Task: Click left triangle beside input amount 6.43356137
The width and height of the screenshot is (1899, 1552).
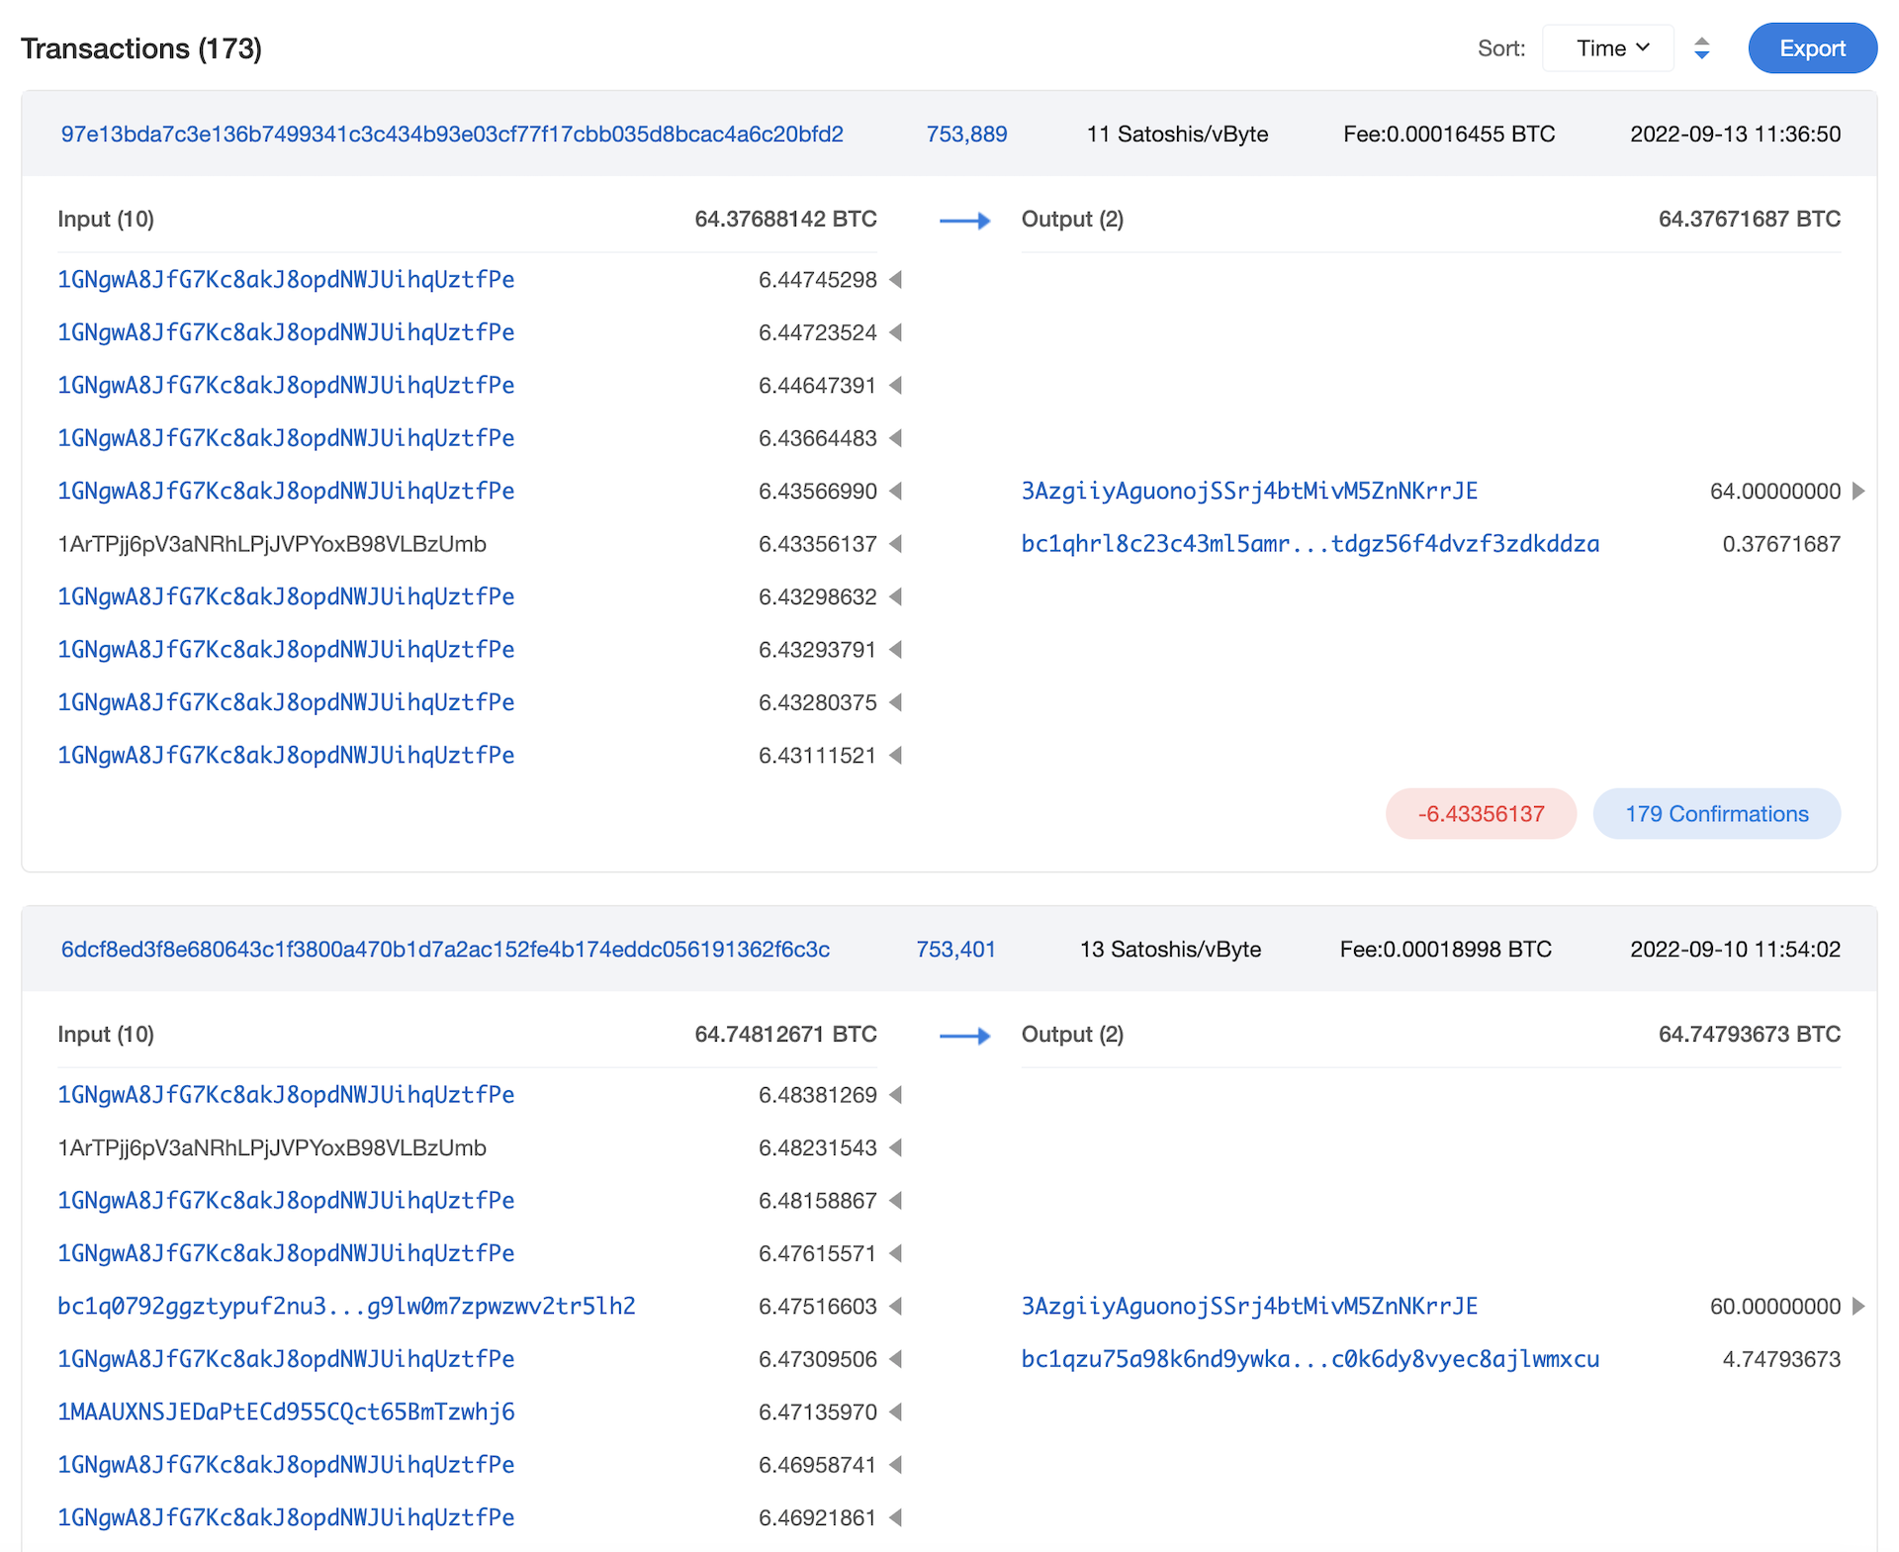Action: coord(896,544)
